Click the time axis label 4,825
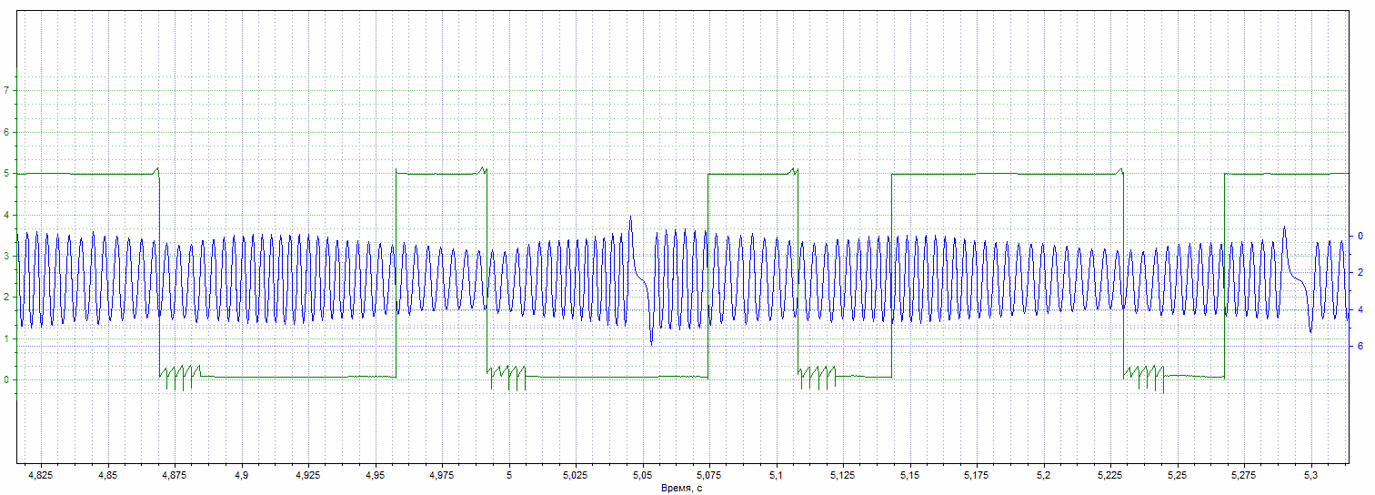The image size is (1375, 495). [x=40, y=475]
